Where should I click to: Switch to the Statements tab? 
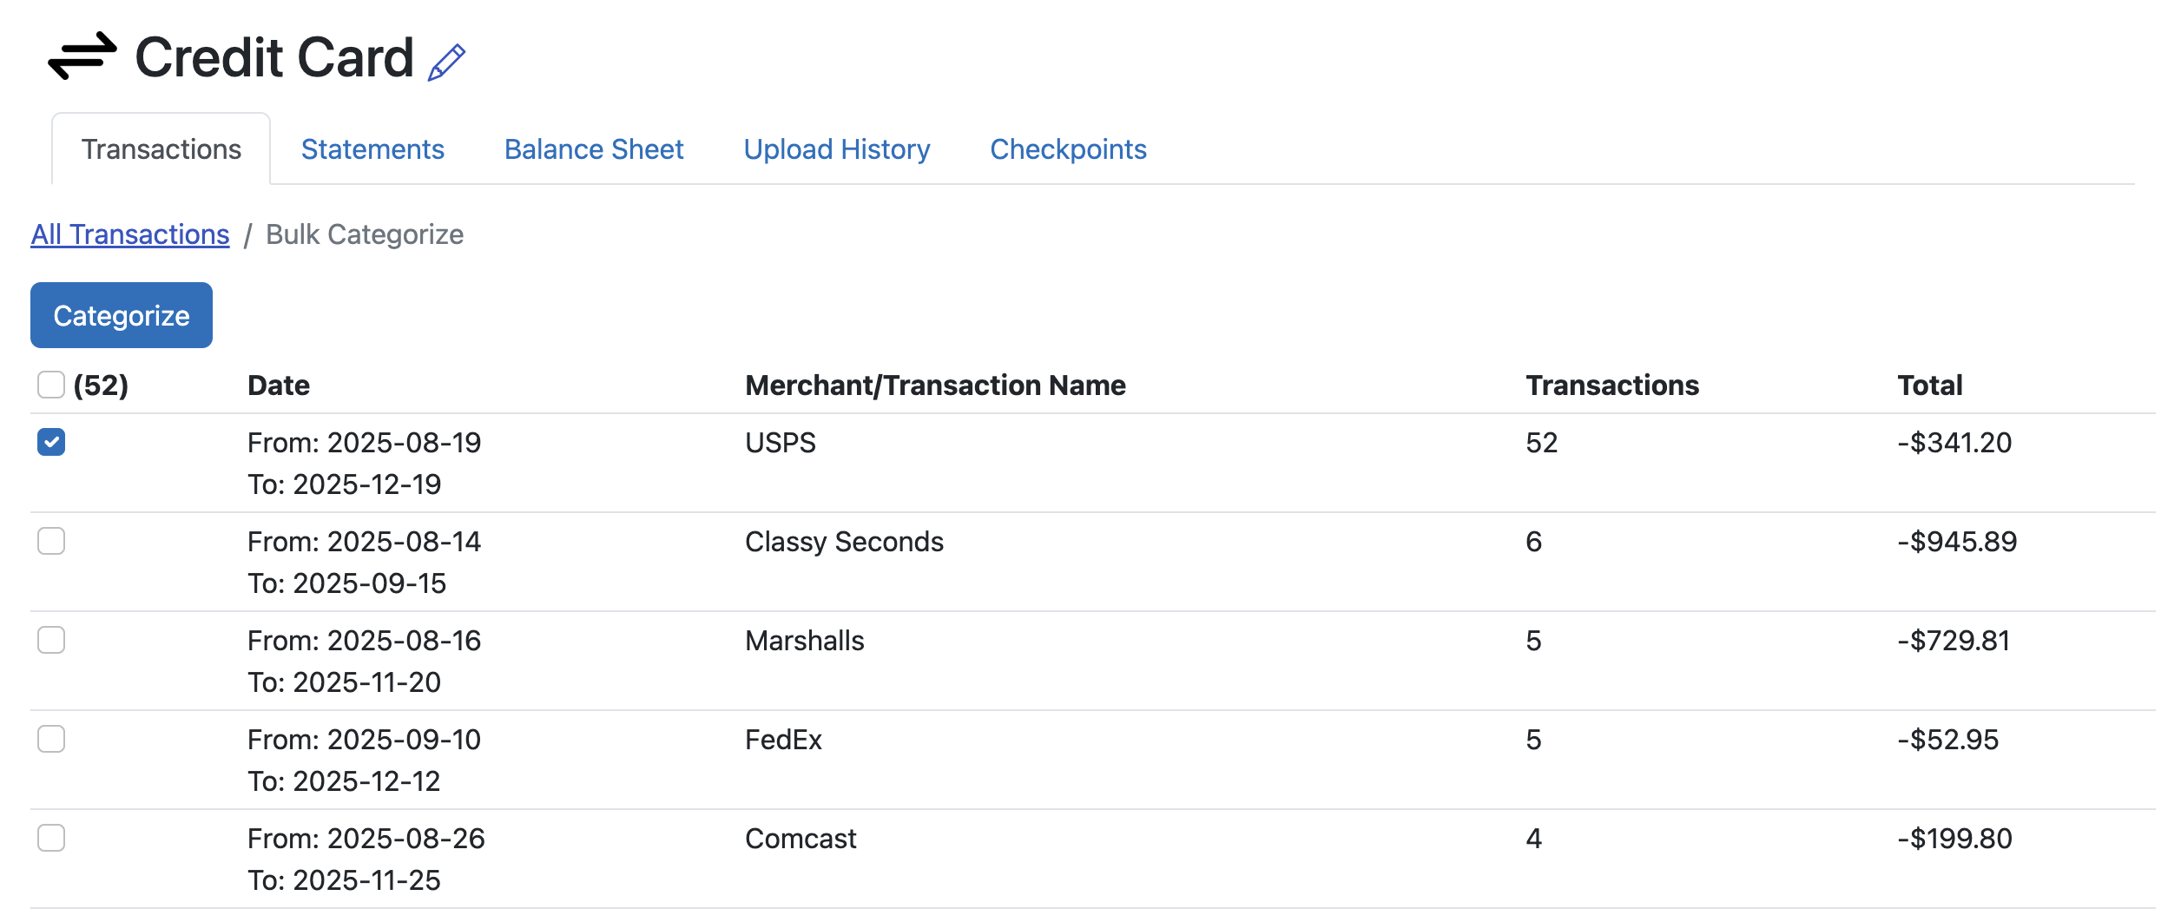coord(372,149)
